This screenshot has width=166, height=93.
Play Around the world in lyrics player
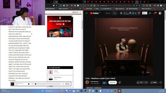point(29,84)
